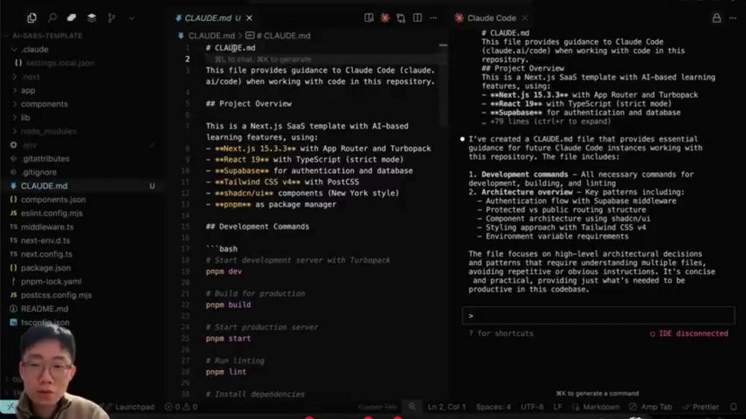Expand the components folder

(44, 104)
